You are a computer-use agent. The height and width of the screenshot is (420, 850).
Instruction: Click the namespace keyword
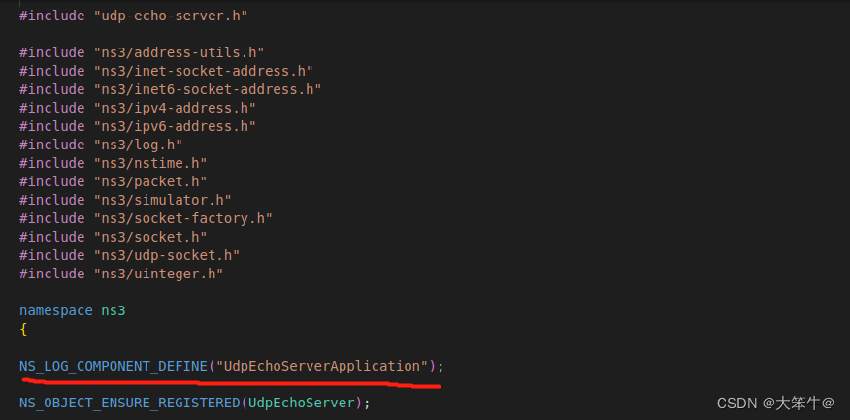point(56,311)
